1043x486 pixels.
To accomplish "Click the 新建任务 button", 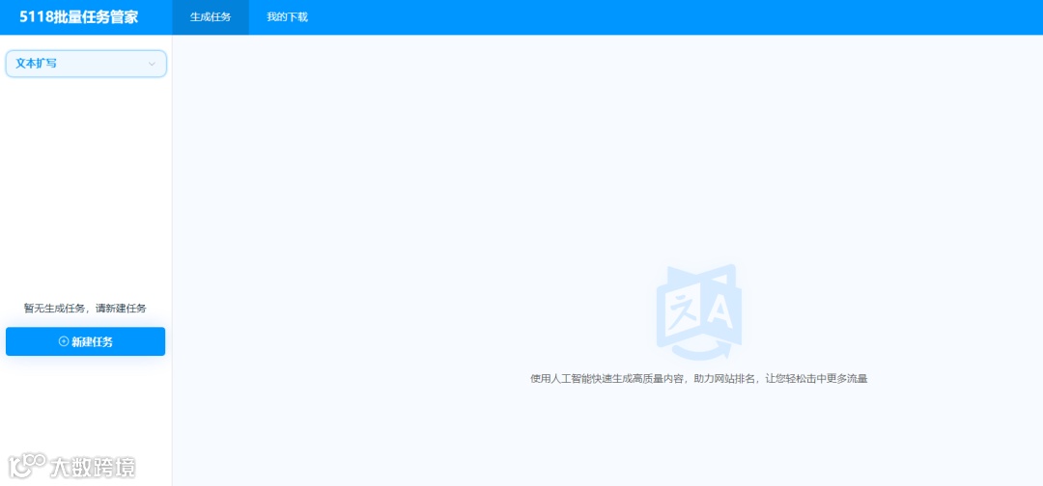I will [86, 342].
